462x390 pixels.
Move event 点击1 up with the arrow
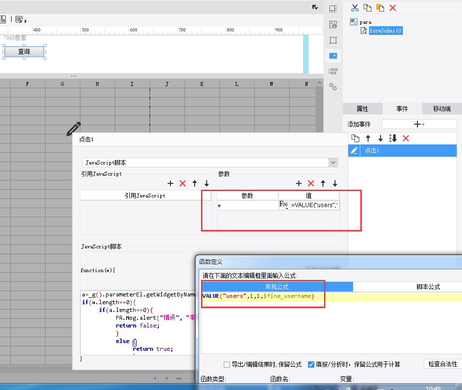tap(368, 138)
